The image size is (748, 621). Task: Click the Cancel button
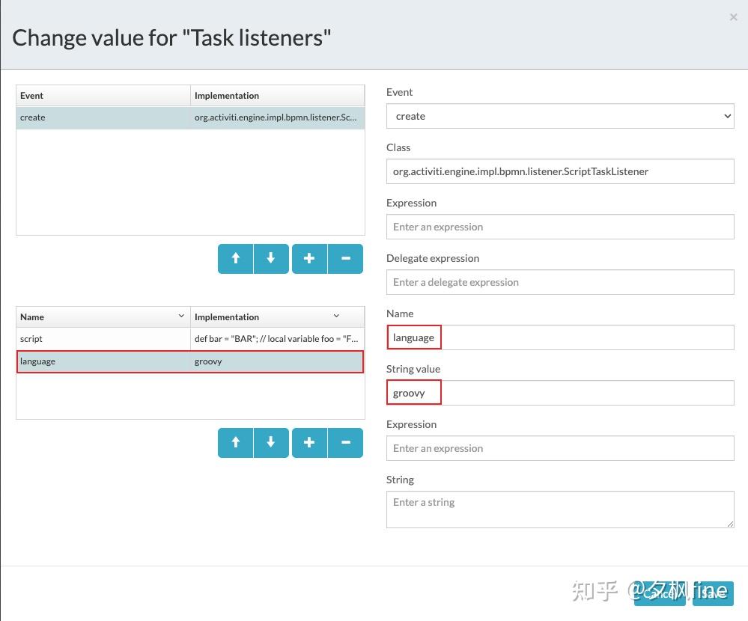(659, 593)
